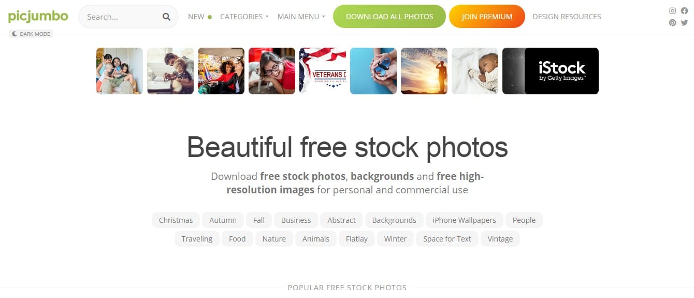Image resolution: width=694 pixels, height=298 pixels.
Task: Open the NEW photos menu item
Action: pyautogui.click(x=199, y=17)
